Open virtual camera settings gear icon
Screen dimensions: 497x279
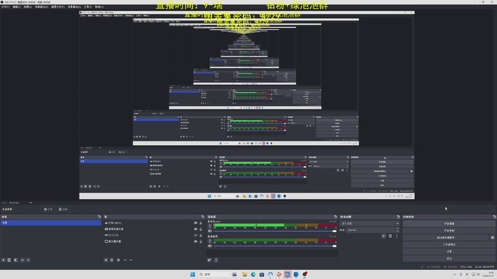[x=492, y=237]
